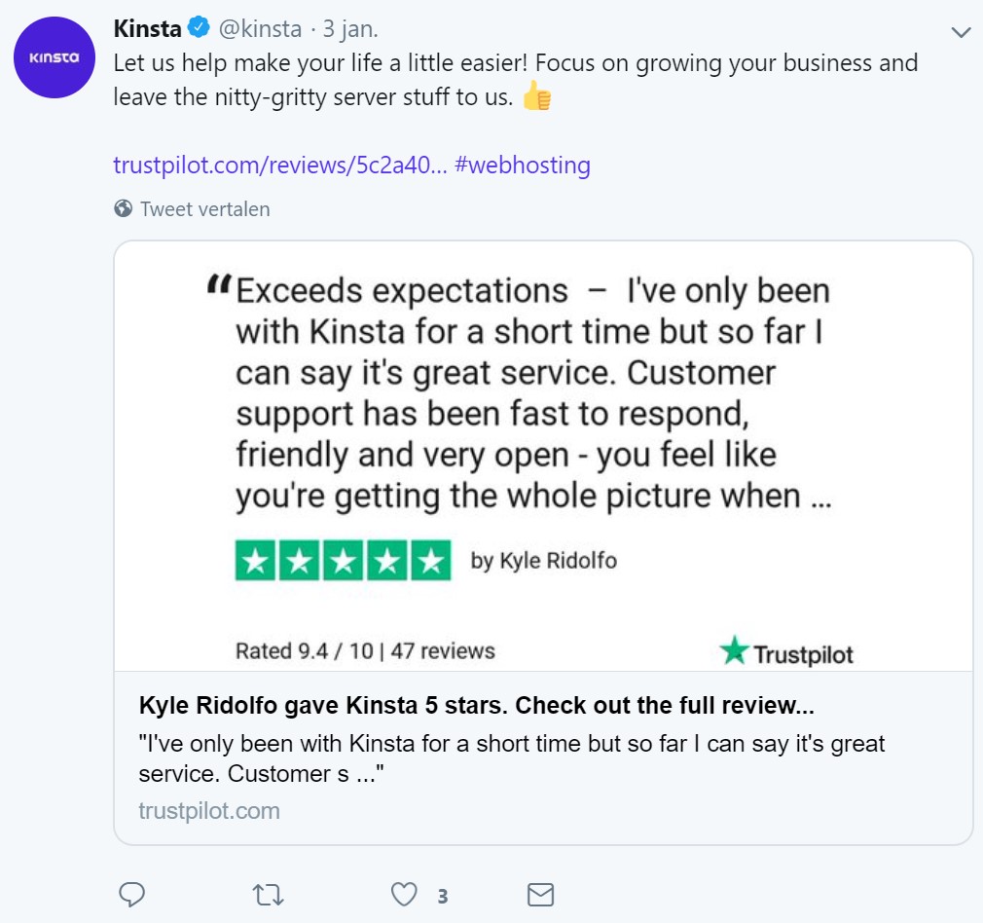This screenshot has width=983, height=923.
Task: Open the 'Exceeds expectations' review quote image
Action: click(x=532, y=393)
